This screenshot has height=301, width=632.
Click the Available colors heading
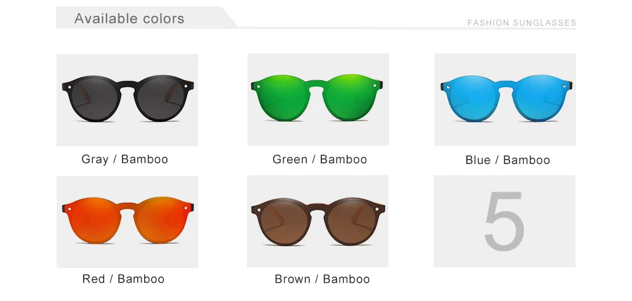click(x=129, y=18)
